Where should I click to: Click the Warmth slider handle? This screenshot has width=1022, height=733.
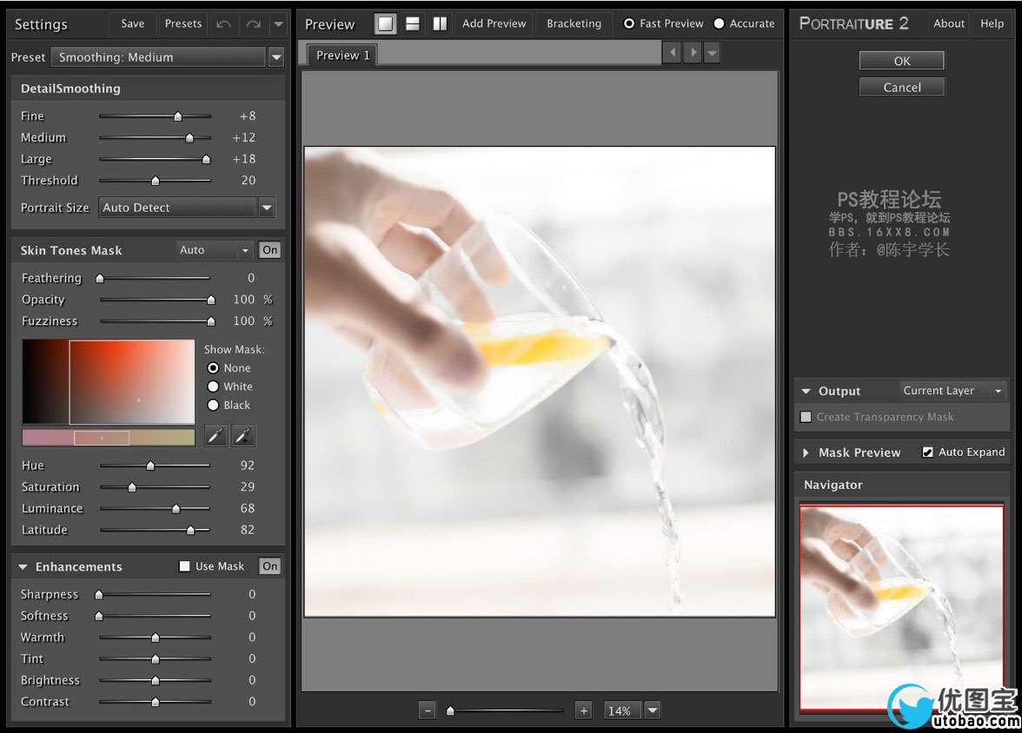click(x=155, y=637)
